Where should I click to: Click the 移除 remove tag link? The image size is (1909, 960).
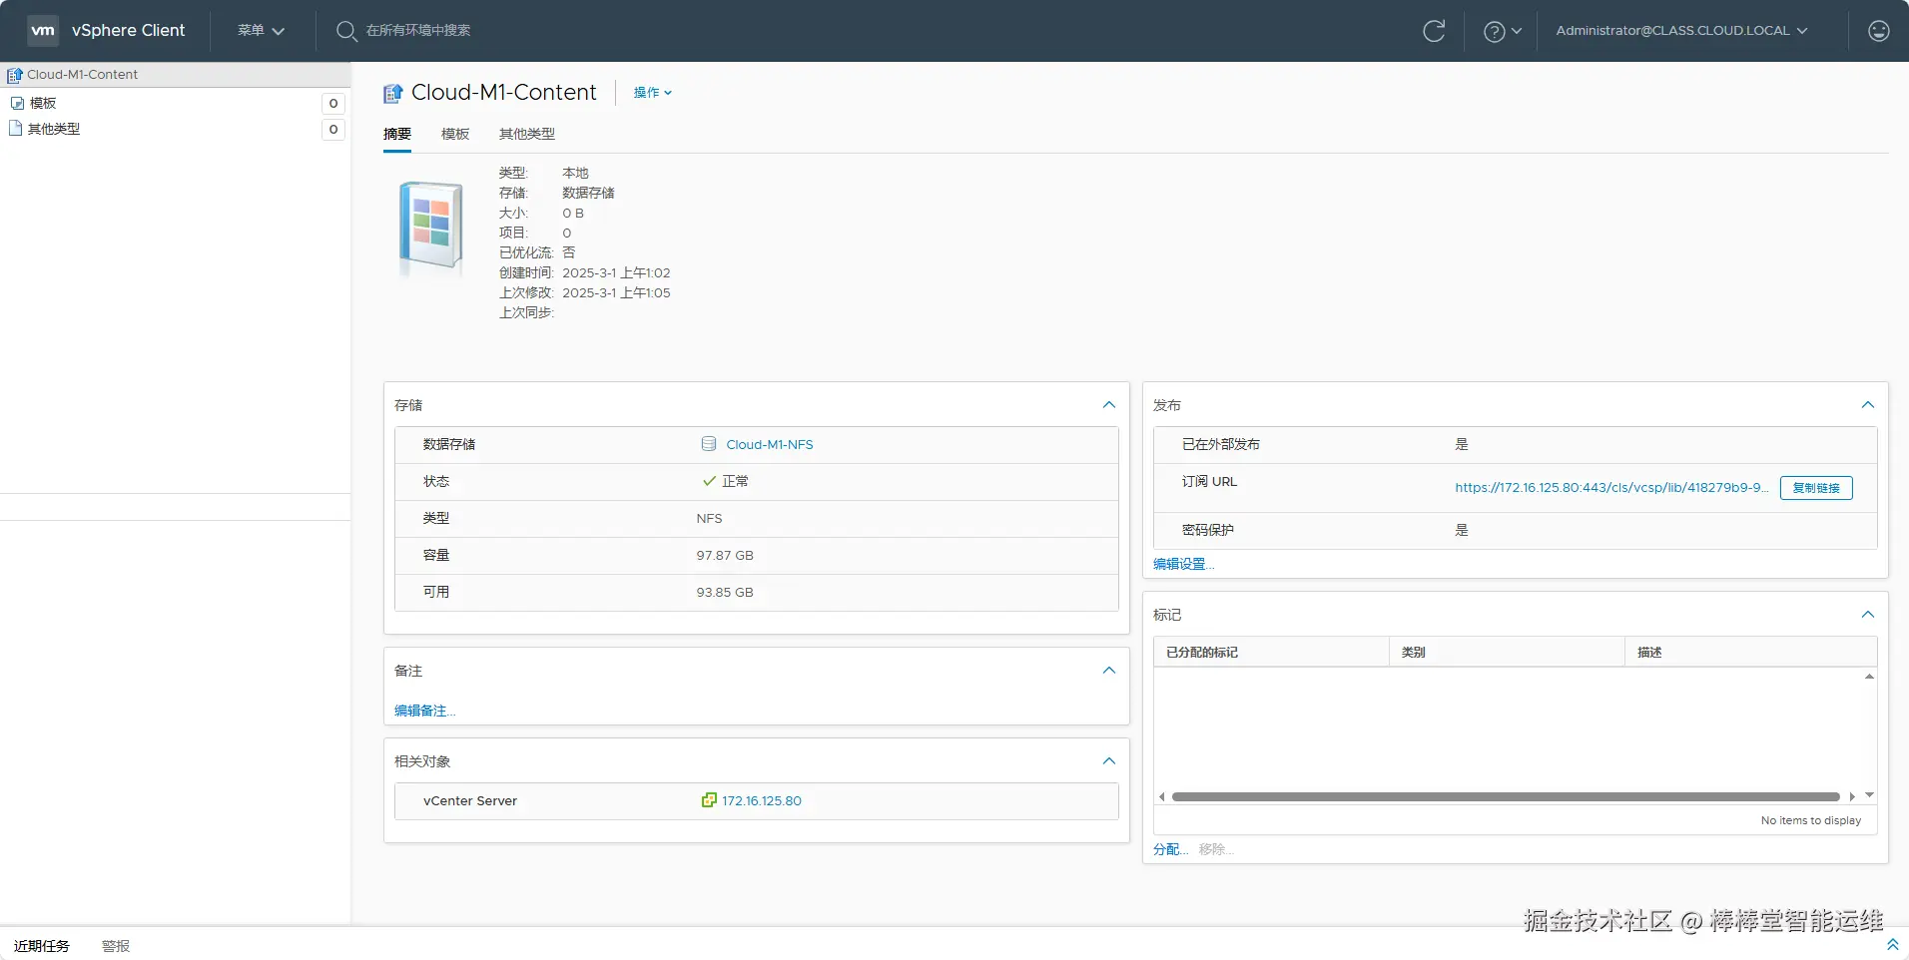click(x=1216, y=849)
